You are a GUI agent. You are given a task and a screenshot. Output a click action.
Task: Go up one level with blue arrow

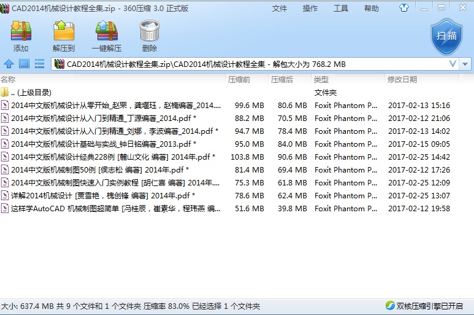(x=9, y=64)
